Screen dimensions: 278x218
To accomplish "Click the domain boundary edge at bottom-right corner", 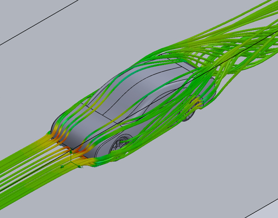I will 261,208.
